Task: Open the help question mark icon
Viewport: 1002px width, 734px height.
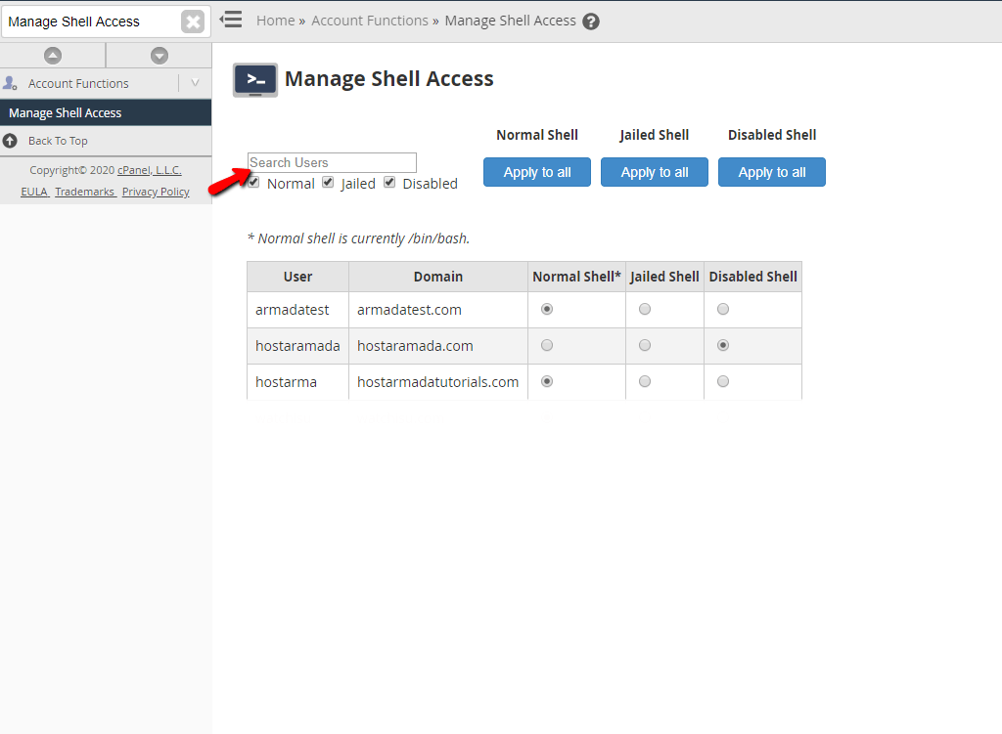Action: tap(591, 22)
